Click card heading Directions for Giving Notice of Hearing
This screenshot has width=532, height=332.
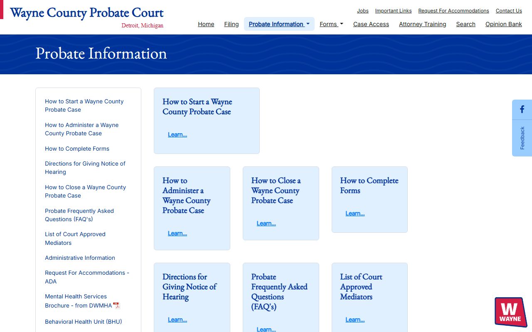point(190,287)
